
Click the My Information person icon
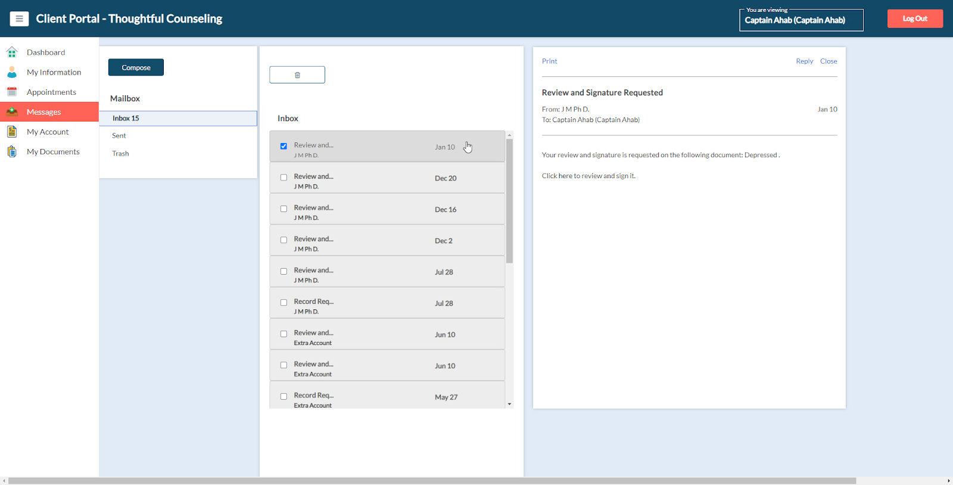12,73
